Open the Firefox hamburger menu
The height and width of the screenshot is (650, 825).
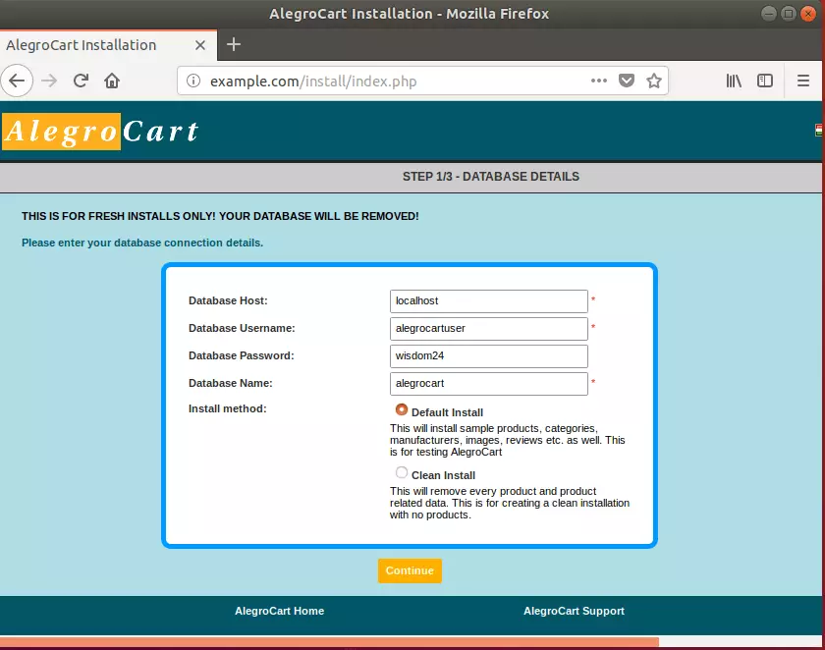(803, 81)
